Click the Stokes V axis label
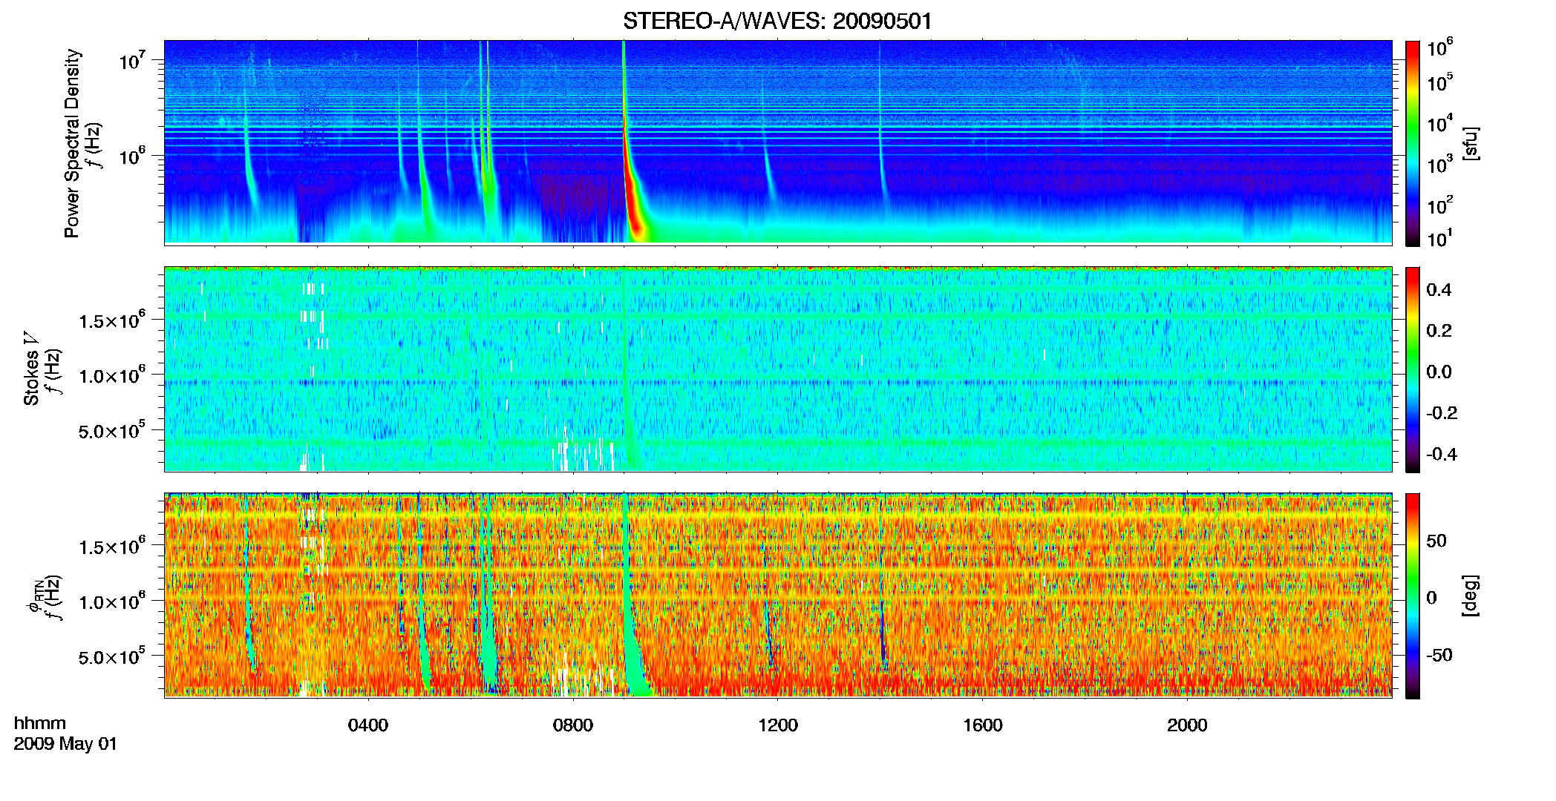The height and width of the screenshot is (801, 1556). coord(32,369)
